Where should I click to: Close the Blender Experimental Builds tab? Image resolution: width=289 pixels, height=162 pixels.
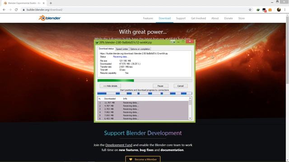pos(44,3)
